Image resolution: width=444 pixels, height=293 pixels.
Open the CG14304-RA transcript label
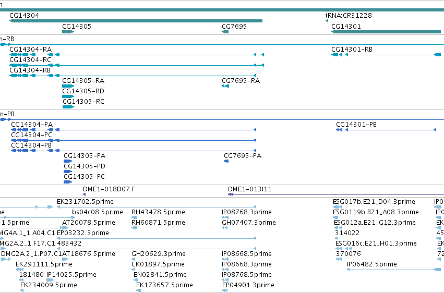[31, 50]
